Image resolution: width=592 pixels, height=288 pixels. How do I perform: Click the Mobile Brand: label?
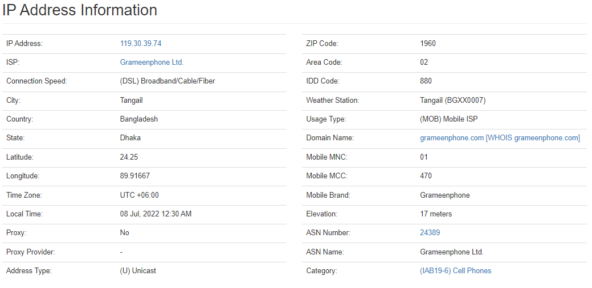pos(328,195)
